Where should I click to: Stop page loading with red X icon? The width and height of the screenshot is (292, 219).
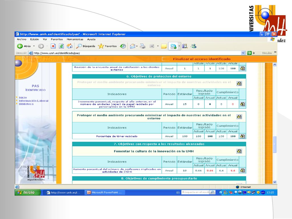click(53, 46)
